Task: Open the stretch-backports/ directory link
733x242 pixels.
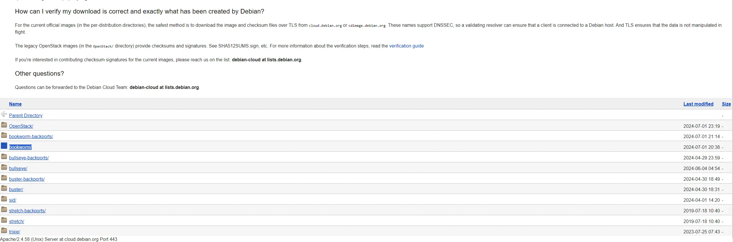Action: pyautogui.click(x=27, y=211)
